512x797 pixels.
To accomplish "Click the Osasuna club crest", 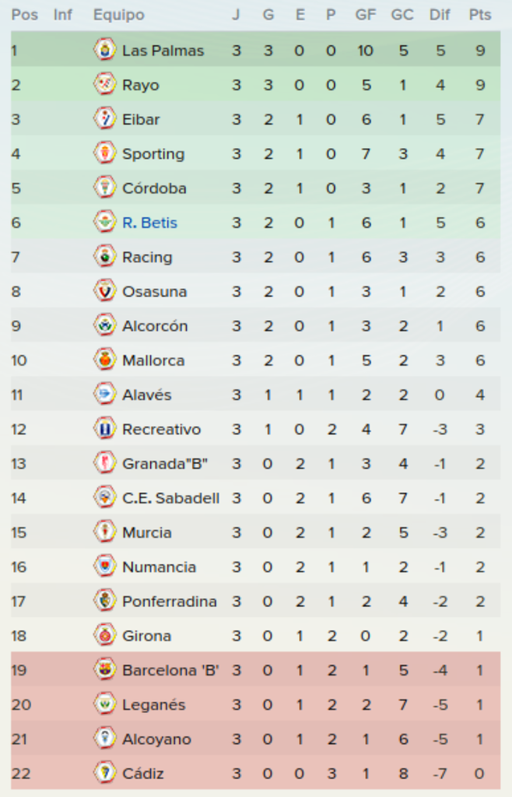I will (105, 291).
